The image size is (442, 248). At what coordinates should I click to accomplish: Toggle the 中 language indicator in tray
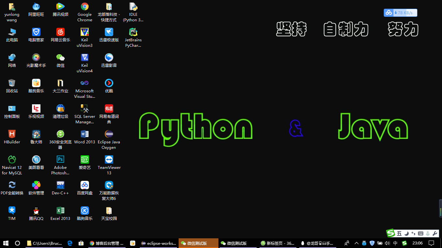click(395, 243)
